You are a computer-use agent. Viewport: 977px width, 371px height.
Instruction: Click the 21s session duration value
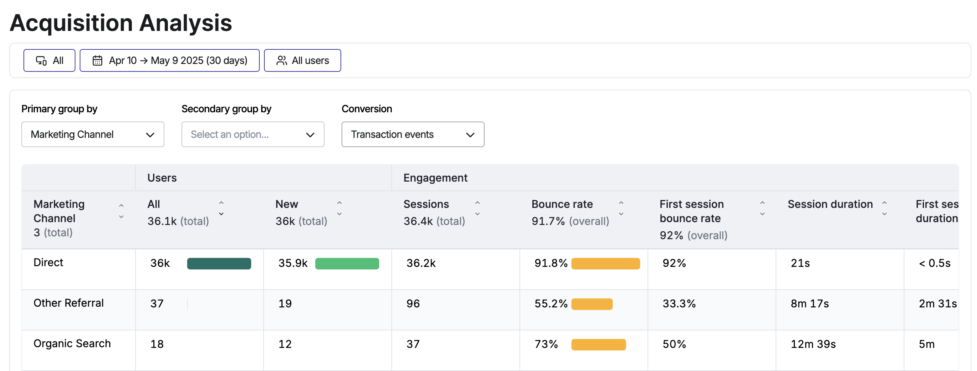800,263
